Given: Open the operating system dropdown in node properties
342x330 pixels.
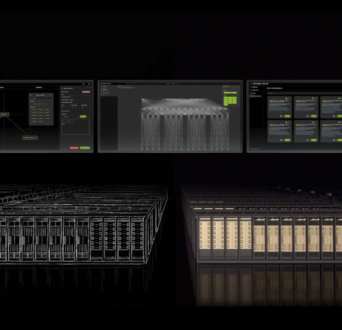Looking at the screenshot, I should tap(75, 102).
